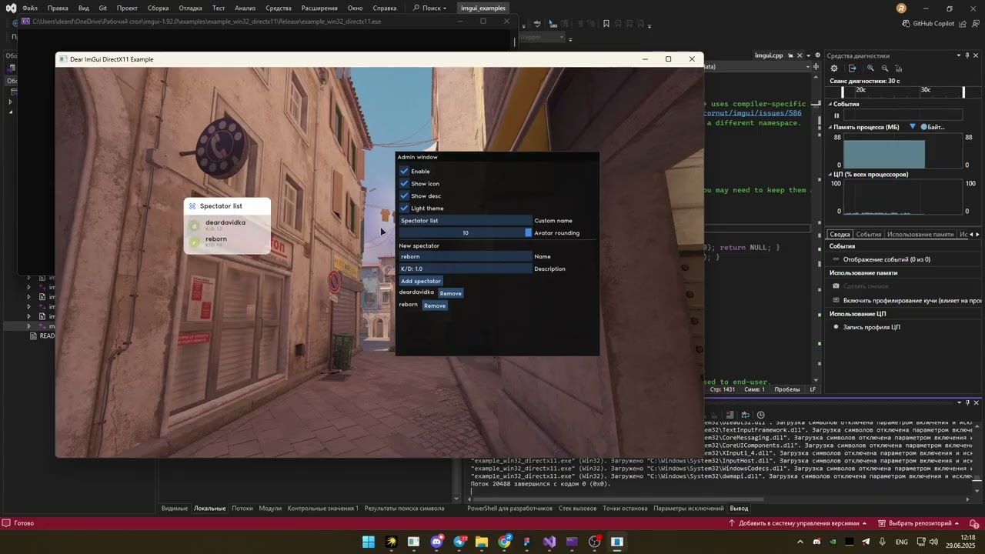985x554 pixels.
Task: Switch to Использование памяти tab
Action: [x=920, y=234]
